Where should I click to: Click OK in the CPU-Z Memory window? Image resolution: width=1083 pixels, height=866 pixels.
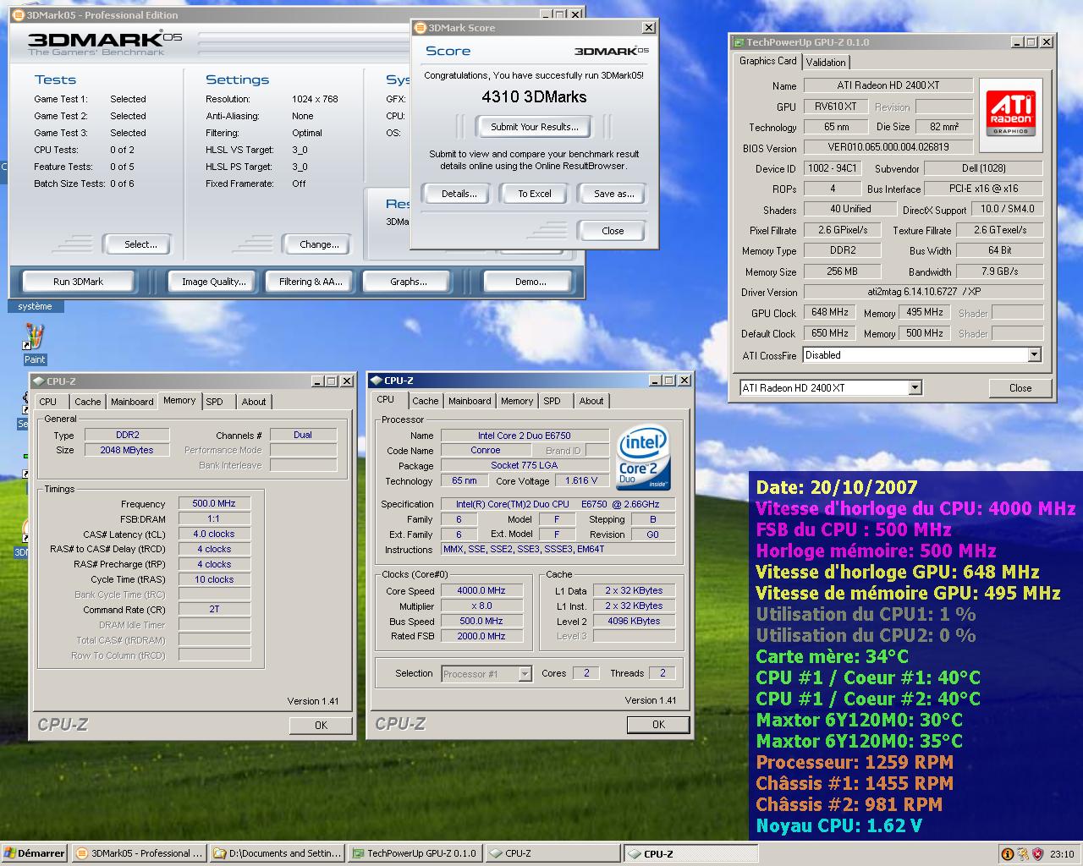pos(321,725)
